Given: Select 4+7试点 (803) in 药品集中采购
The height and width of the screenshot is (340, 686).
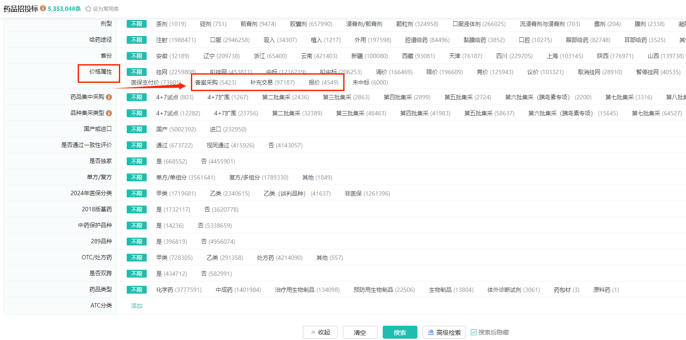Looking at the screenshot, I should point(175,97).
